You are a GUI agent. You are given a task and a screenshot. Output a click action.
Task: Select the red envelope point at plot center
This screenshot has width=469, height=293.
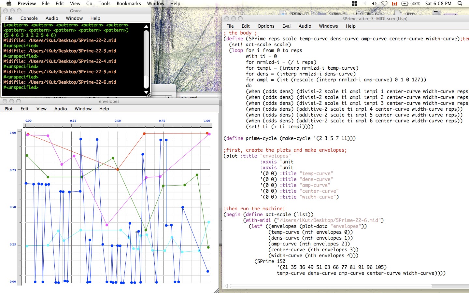click(118, 169)
